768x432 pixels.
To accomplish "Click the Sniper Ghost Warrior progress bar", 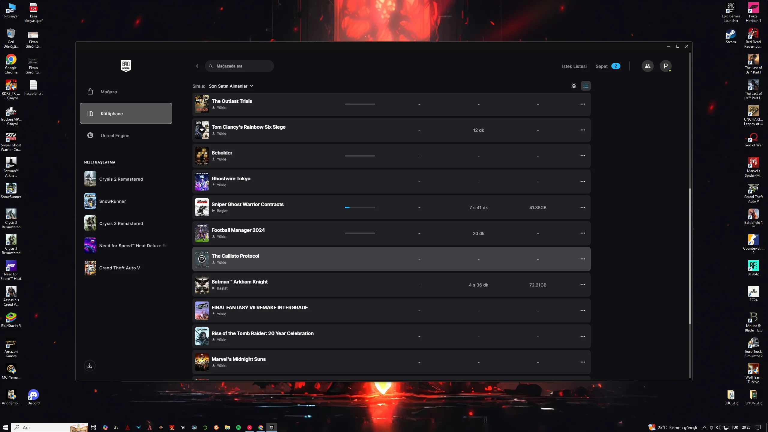I will pos(360,207).
